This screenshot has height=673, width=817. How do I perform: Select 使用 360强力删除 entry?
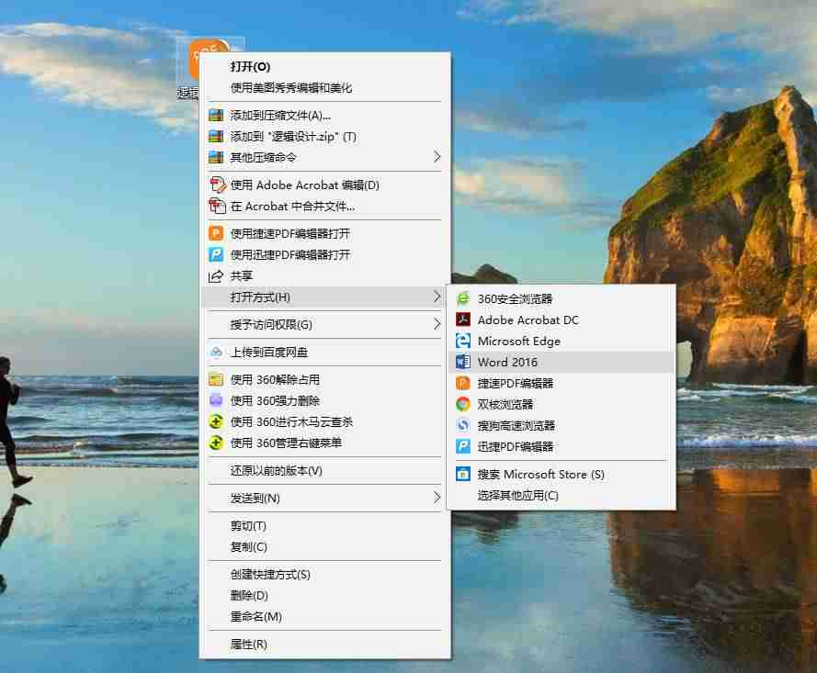click(324, 400)
